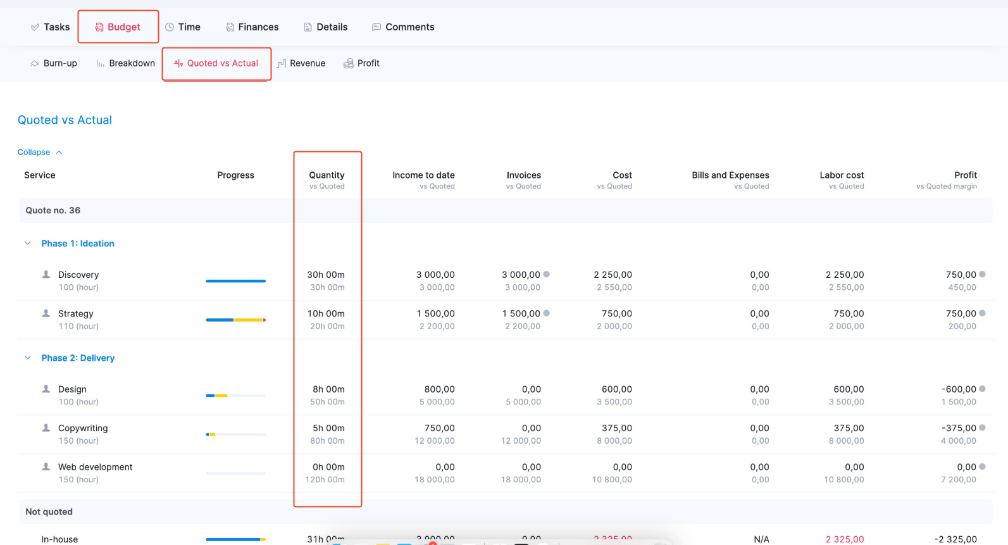
Task: Click the person icon next to Copywriting
Action: point(46,428)
